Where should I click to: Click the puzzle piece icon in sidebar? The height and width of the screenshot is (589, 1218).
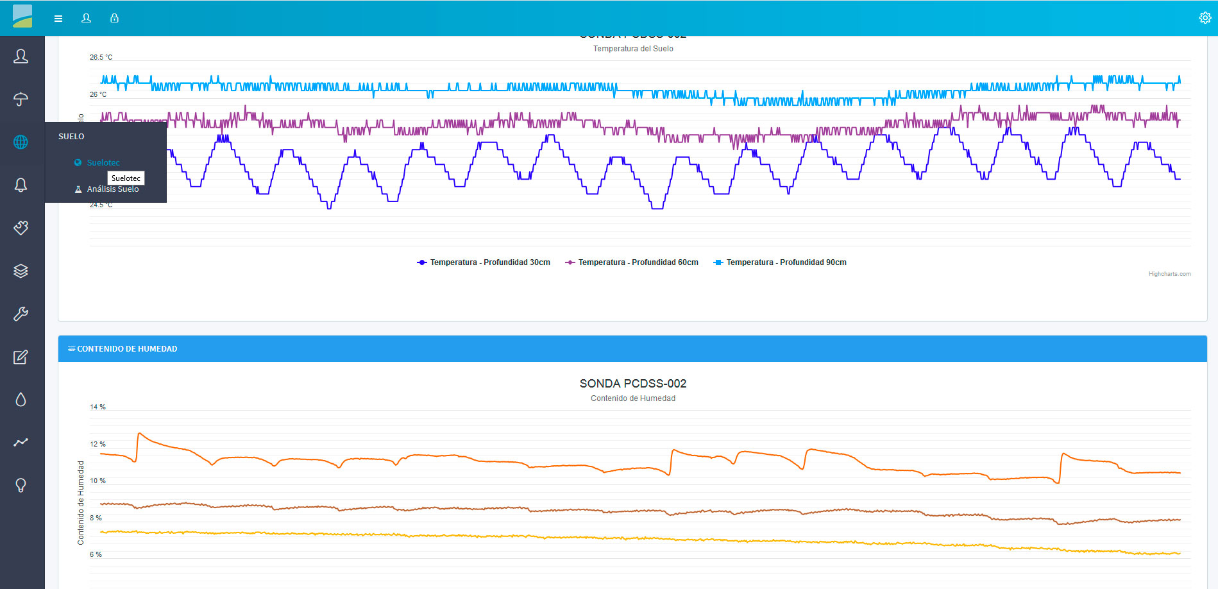tap(21, 228)
